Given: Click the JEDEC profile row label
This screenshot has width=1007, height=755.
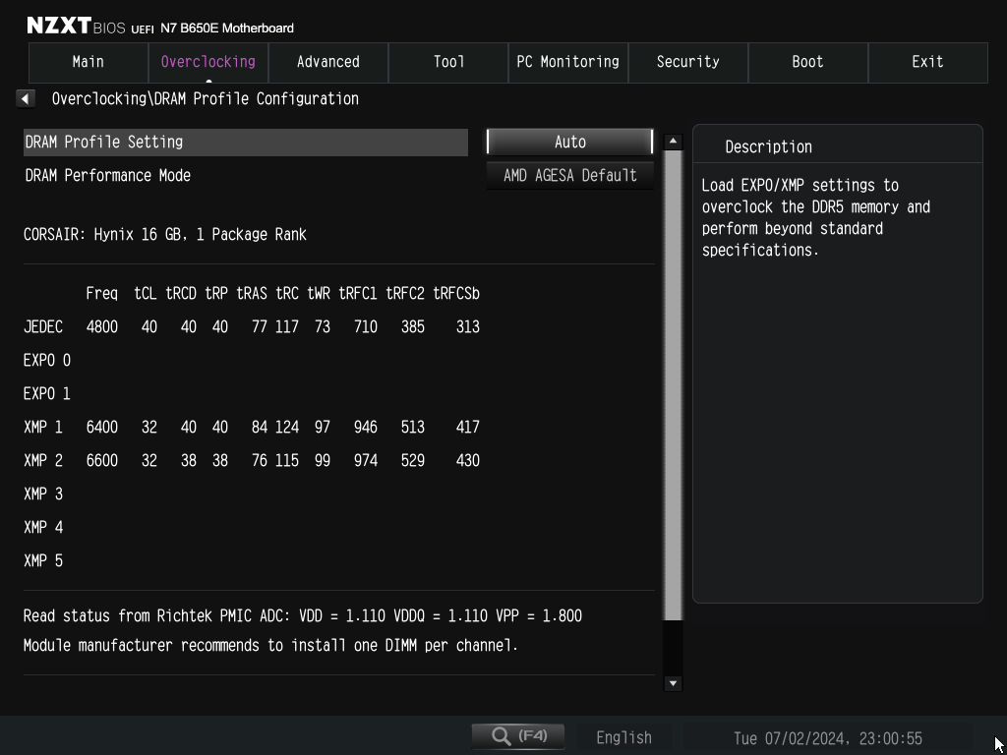Looking at the screenshot, I should [x=43, y=326].
